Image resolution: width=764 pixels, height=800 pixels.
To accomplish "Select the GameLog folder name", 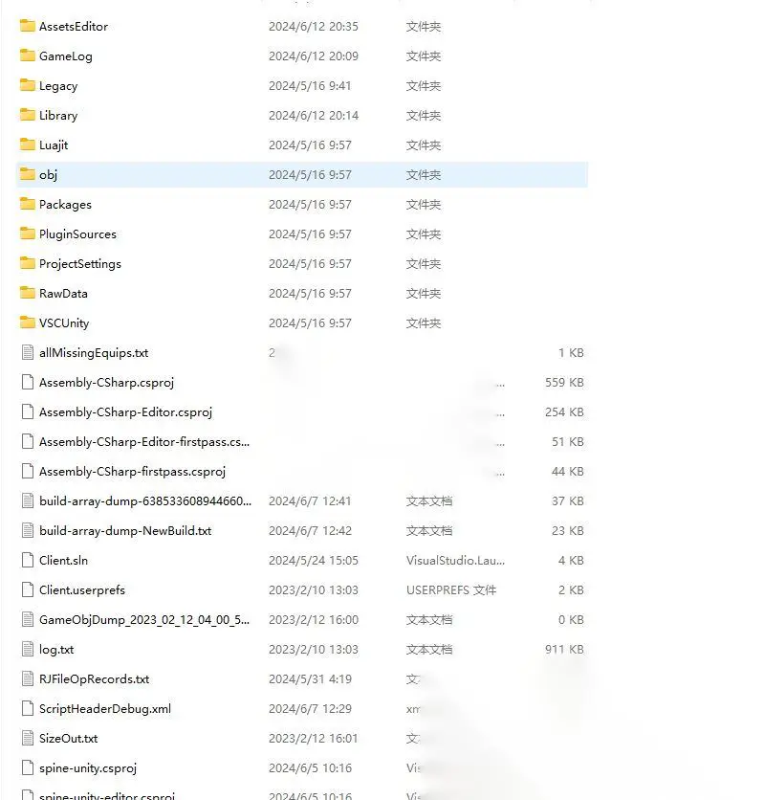I will (66, 56).
